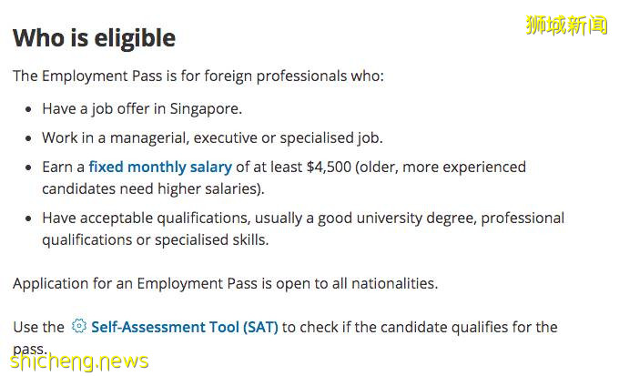Click the bullet dot before the Earn line
The height and width of the screenshot is (376, 619).
27,168
